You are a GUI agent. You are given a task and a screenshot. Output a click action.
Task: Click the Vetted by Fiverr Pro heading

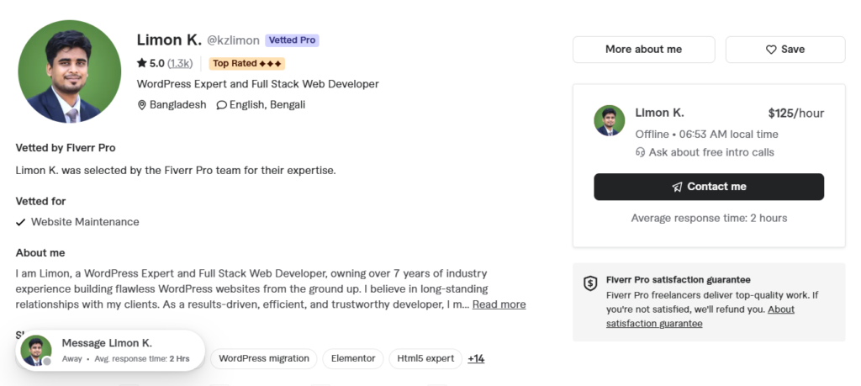(x=66, y=148)
